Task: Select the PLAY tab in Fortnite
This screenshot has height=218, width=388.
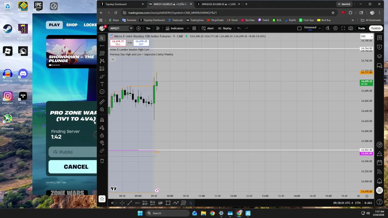Action: coord(55,25)
